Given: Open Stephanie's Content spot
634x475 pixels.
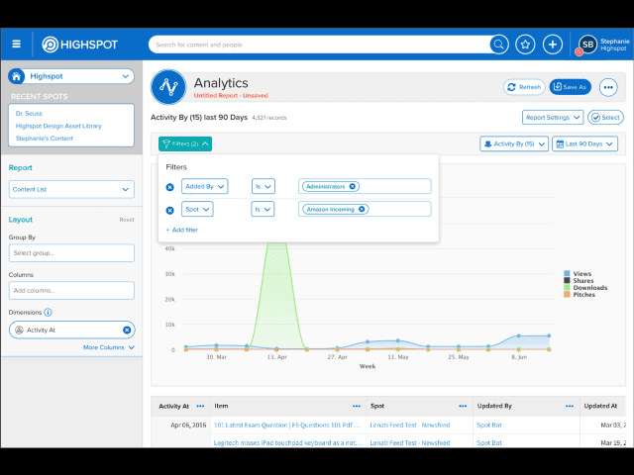Looking at the screenshot, I should coord(45,139).
